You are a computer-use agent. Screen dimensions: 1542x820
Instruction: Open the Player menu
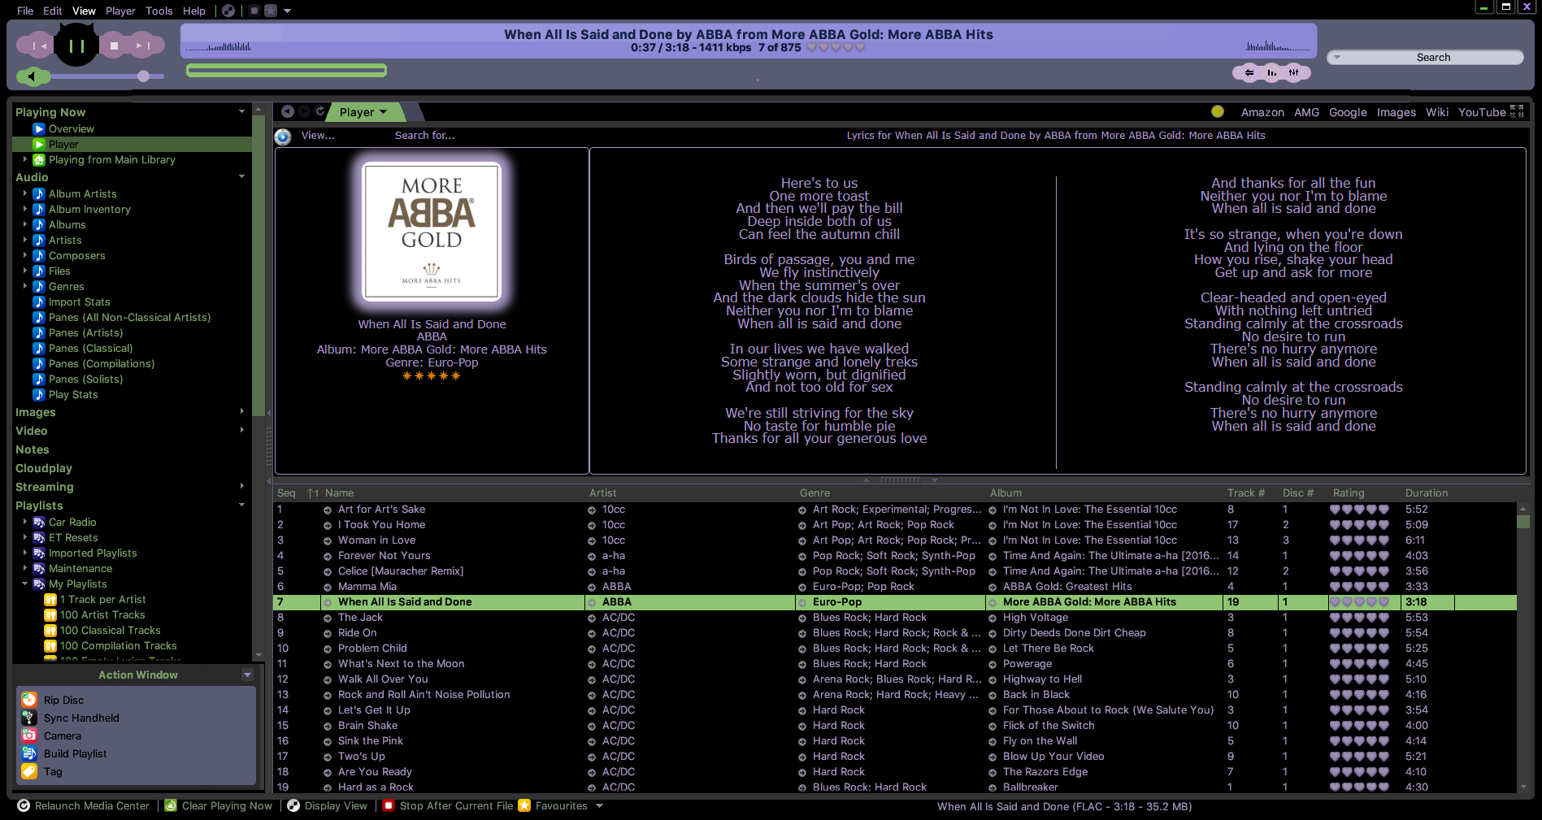coord(120,11)
